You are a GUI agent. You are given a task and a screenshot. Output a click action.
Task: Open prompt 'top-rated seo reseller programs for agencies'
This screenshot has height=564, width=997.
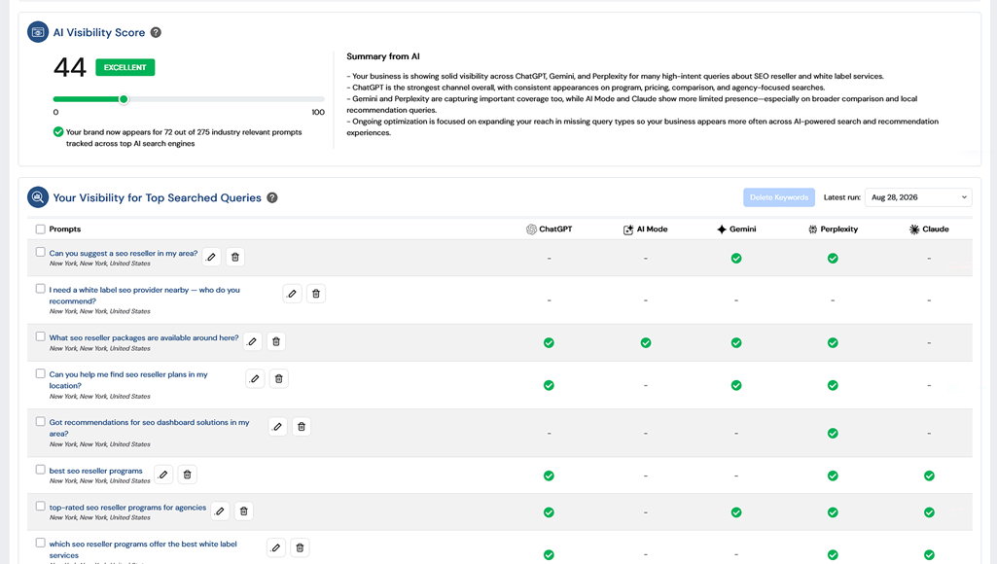127,508
